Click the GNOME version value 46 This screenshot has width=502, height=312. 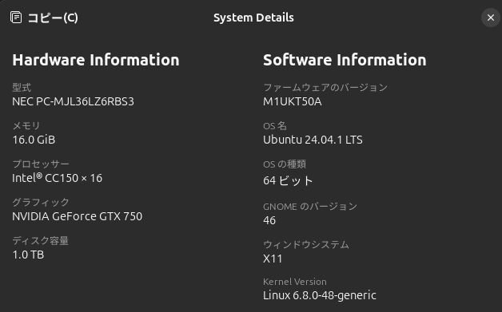(269, 220)
